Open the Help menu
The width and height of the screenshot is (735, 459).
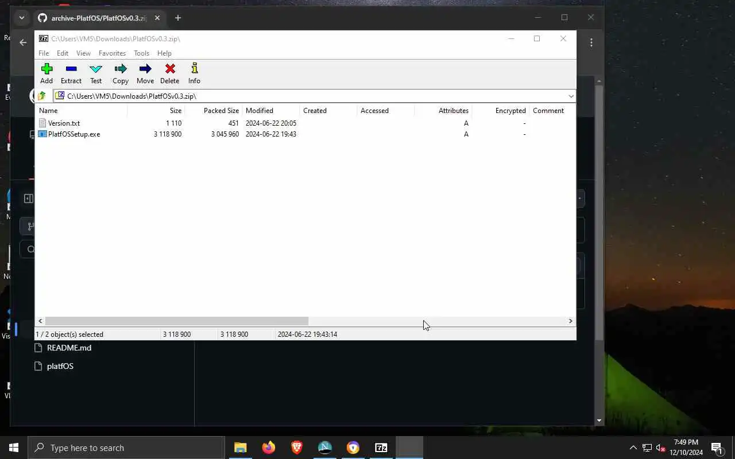(x=164, y=53)
